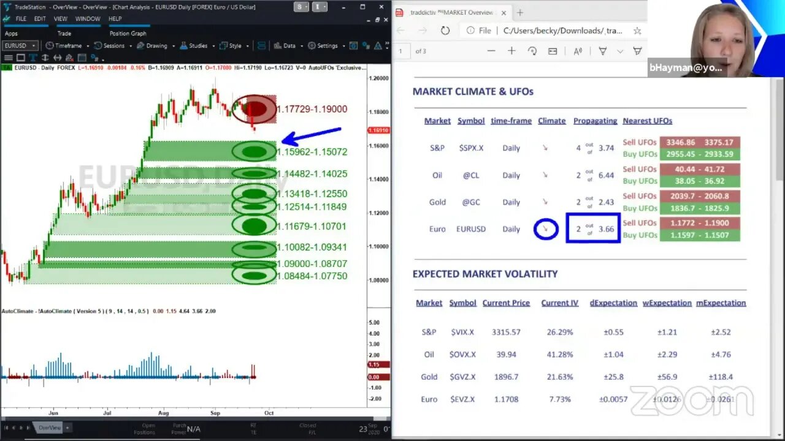The height and width of the screenshot is (441, 785).
Task: Rotate the PDF with rotate icon
Action: tap(532, 51)
